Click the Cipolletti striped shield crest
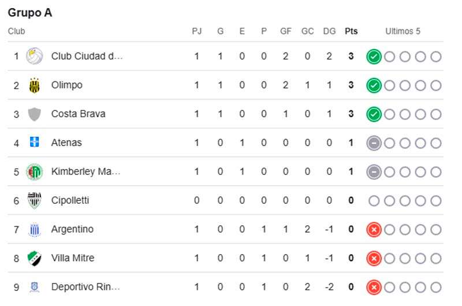Image resolution: width=462 pixels, height=306 pixels. 34,200
